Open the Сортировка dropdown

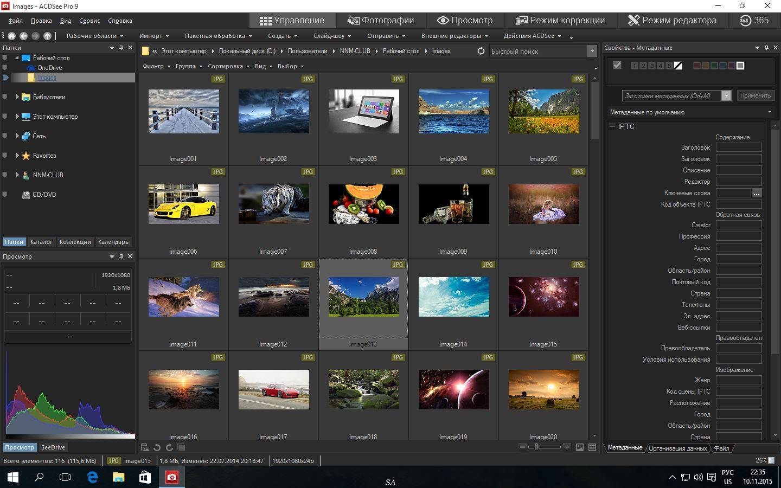228,66
